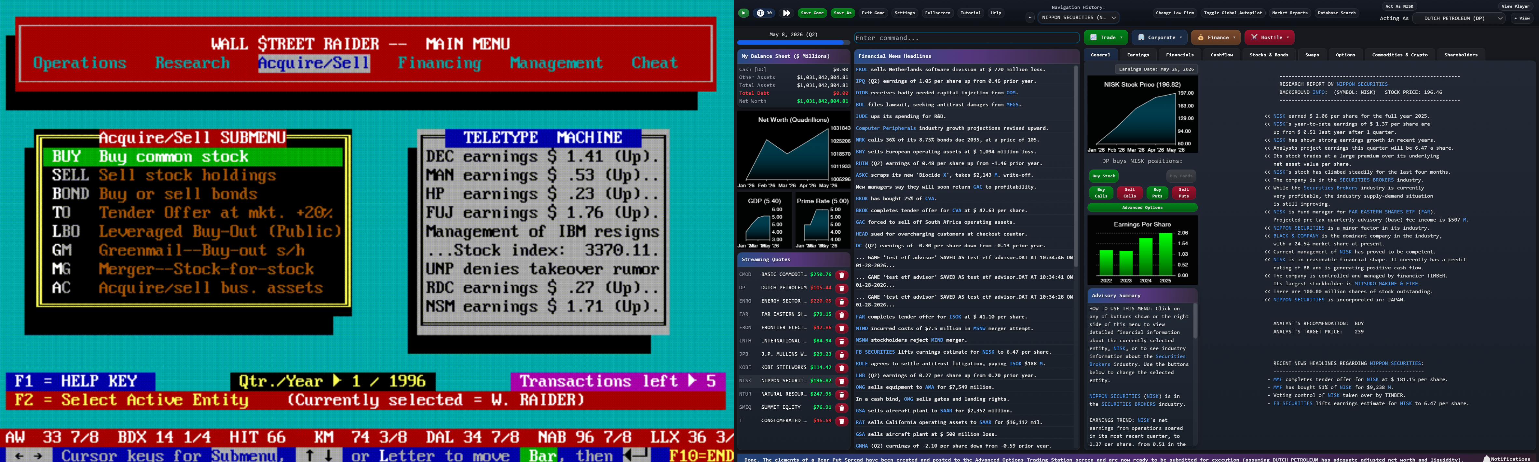Open the Finance menu with the money bag icon
The height and width of the screenshot is (462, 1539).
pos(1215,37)
